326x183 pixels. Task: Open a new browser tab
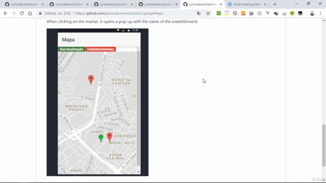point(275,5)
